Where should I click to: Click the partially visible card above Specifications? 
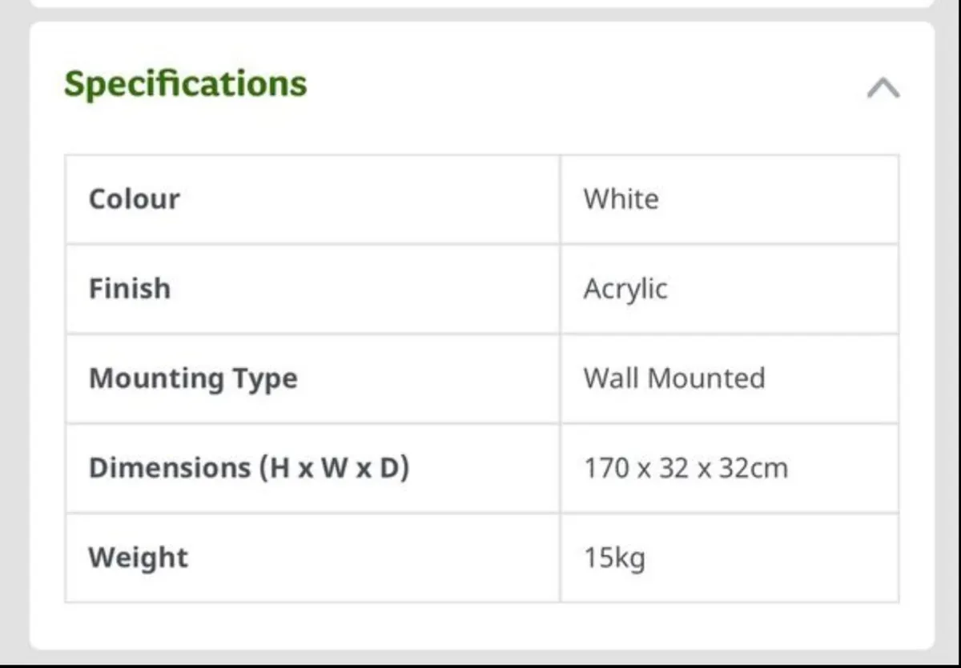pyautogui.click(x=480, y=3)
